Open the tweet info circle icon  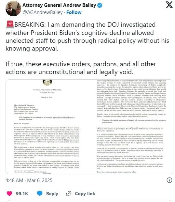click(x=169, y=180)
